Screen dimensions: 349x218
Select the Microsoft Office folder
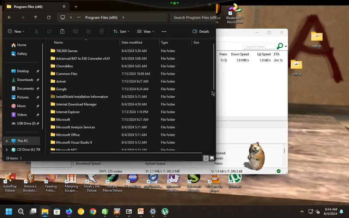point(68,135)
